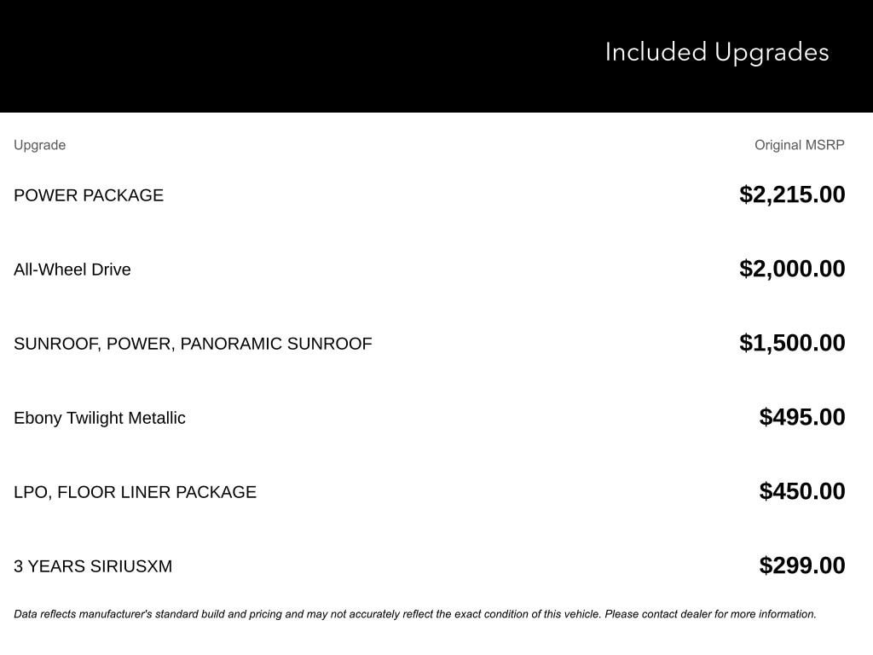This screenshot has width=873, height=655.
Task: Select the All-Wheel Drive upgrade entry
Action: (x=72, y=270)
